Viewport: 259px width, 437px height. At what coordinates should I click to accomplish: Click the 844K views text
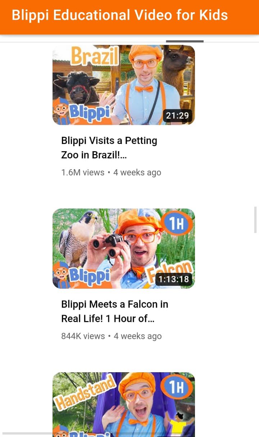[83, 336]
